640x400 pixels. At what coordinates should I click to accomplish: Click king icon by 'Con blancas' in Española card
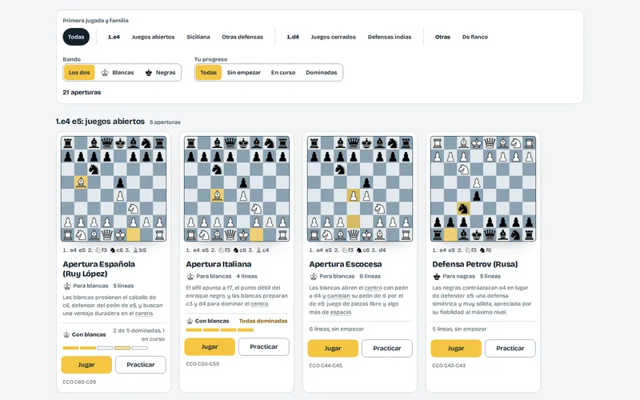tap(66, 334)
